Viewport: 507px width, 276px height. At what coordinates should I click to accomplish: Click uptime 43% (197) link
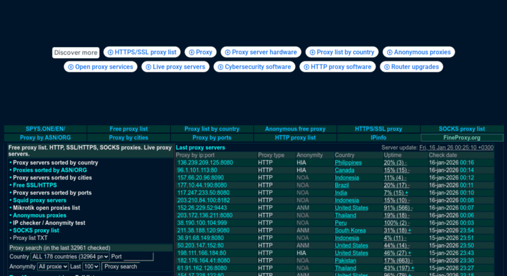point(399,268)
